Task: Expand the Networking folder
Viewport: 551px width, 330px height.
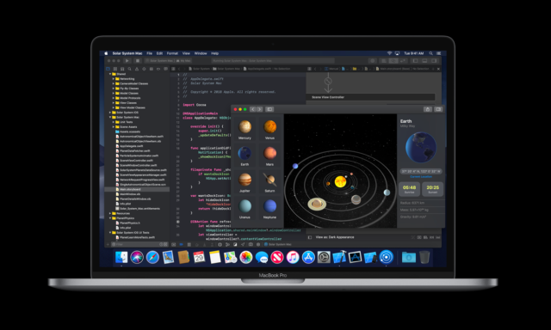Action: coord(113,79)
